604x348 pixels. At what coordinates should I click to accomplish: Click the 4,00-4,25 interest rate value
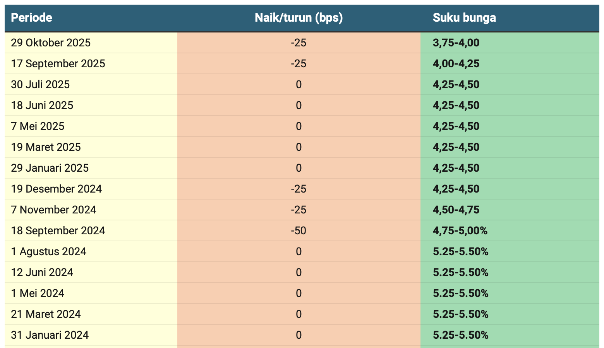[456, 63]
